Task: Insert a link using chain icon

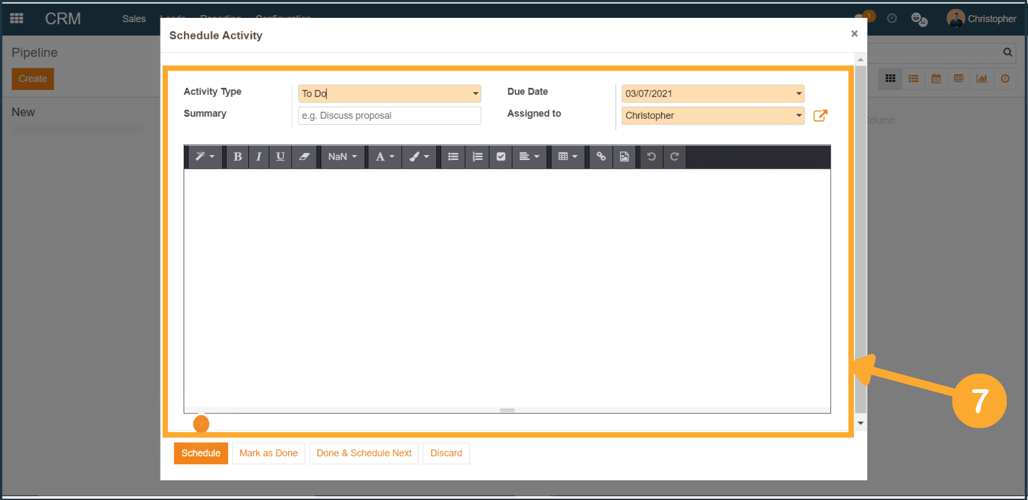Action: pos(601,157)
